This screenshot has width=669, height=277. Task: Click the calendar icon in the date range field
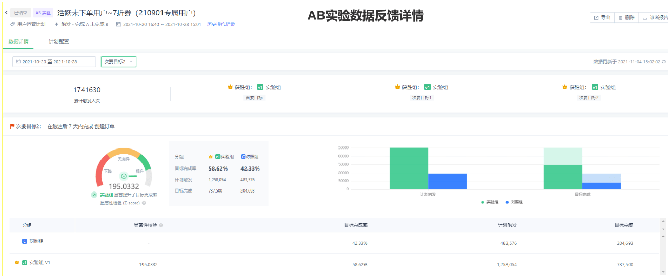(x=18, y=62)
